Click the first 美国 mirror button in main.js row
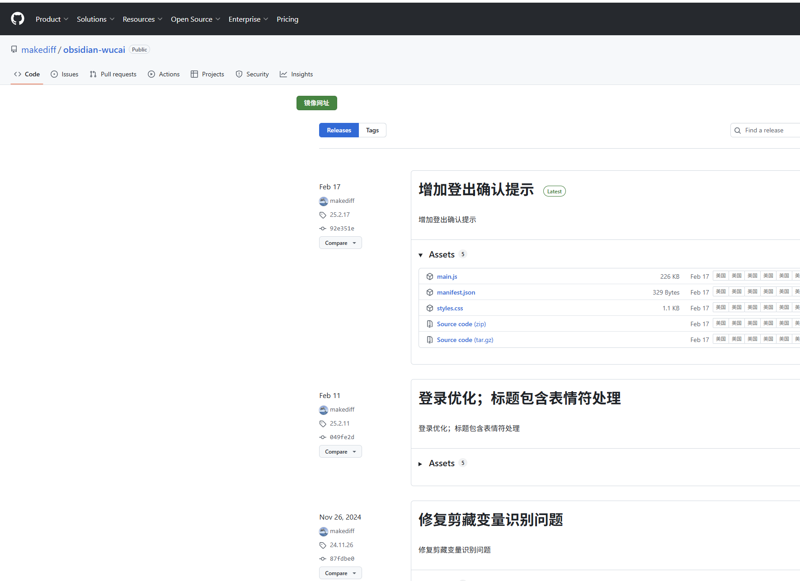 [x=721, y=276]
